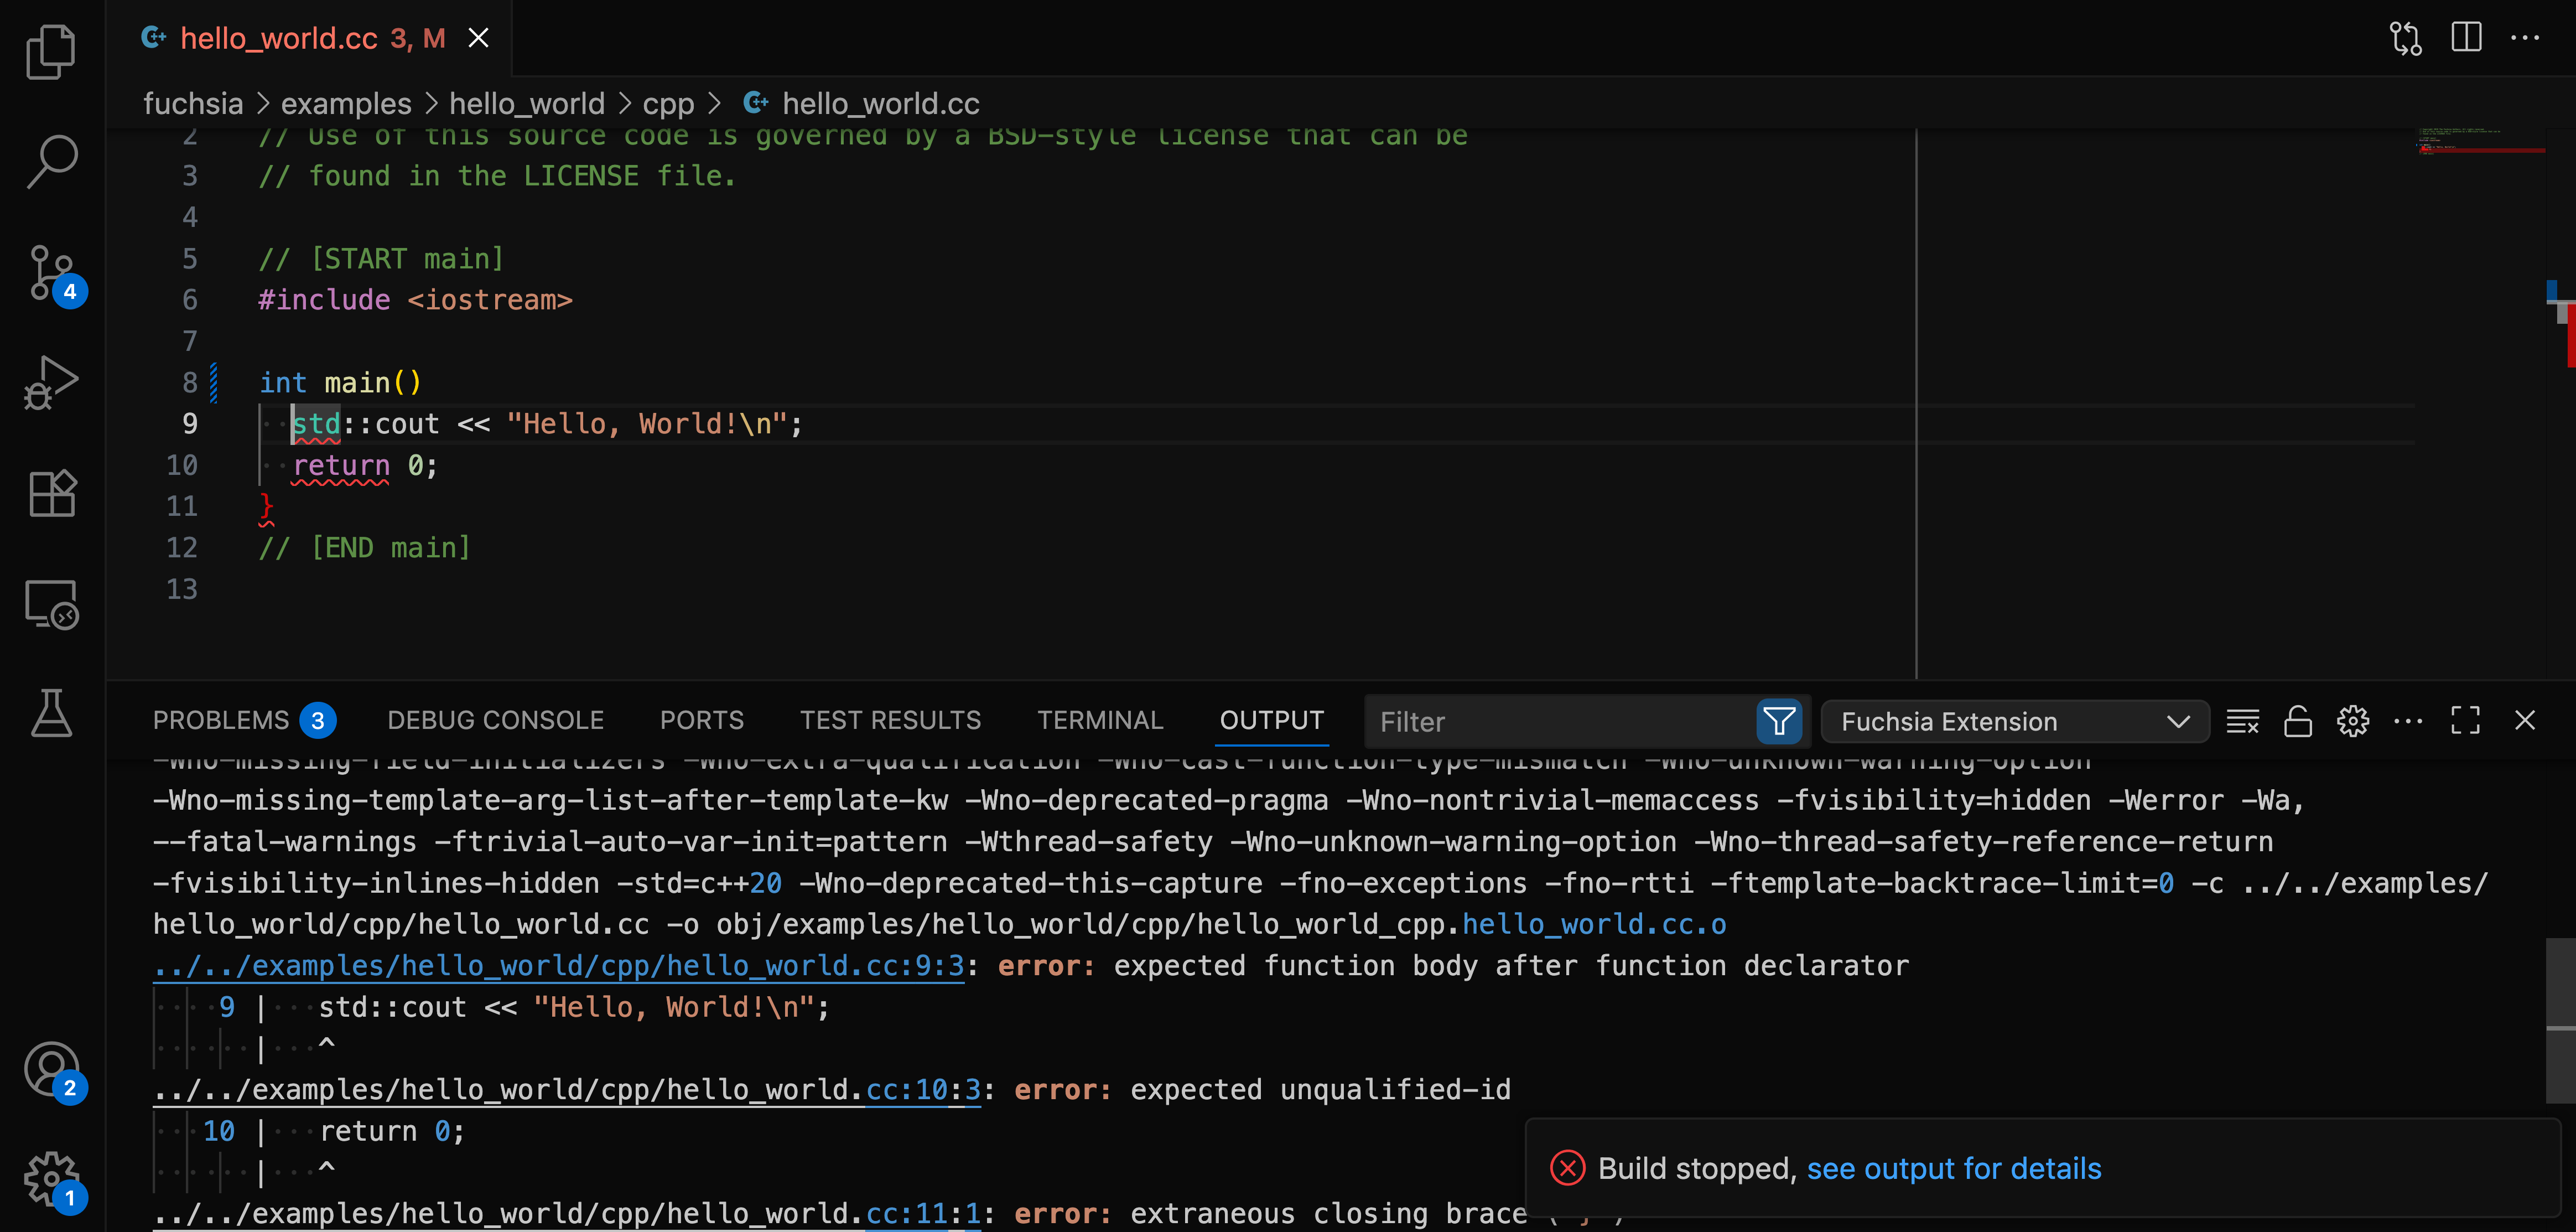Open hello_world.cc:9:3 error location link
The height and width of the screenshot is (1232, 2576).
[560, 965]
